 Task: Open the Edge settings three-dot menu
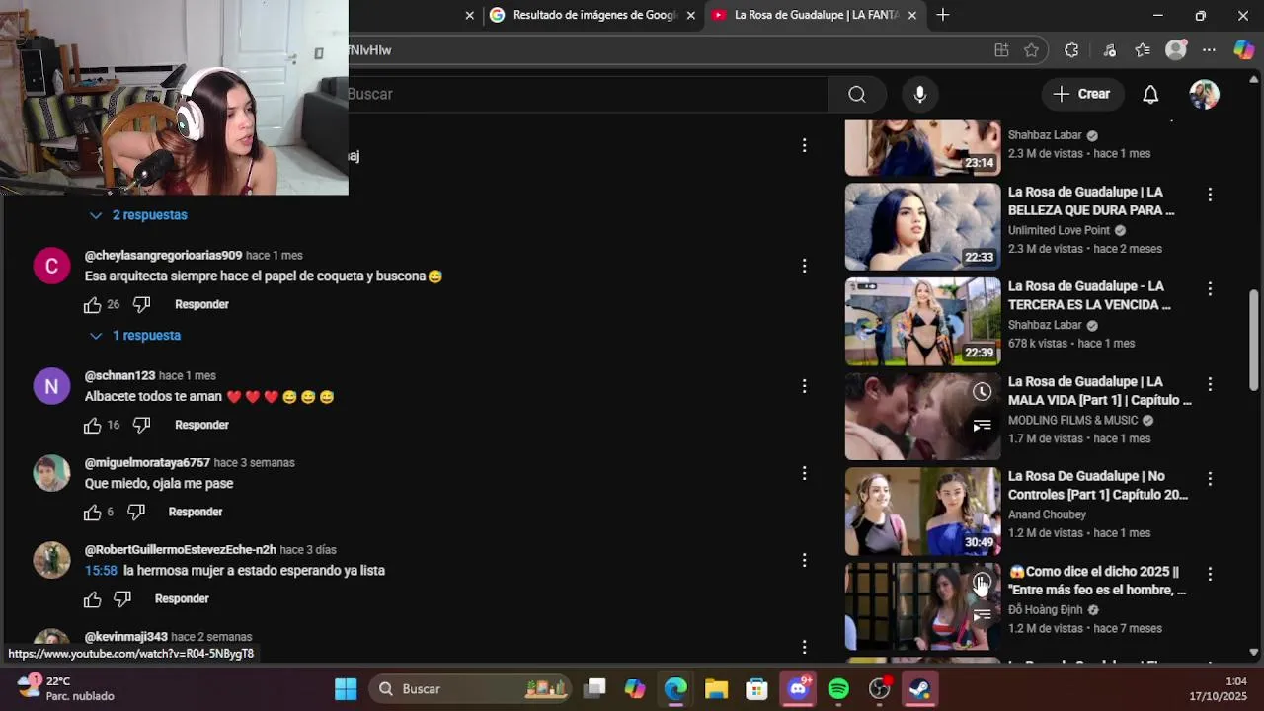click(1209, 50)
